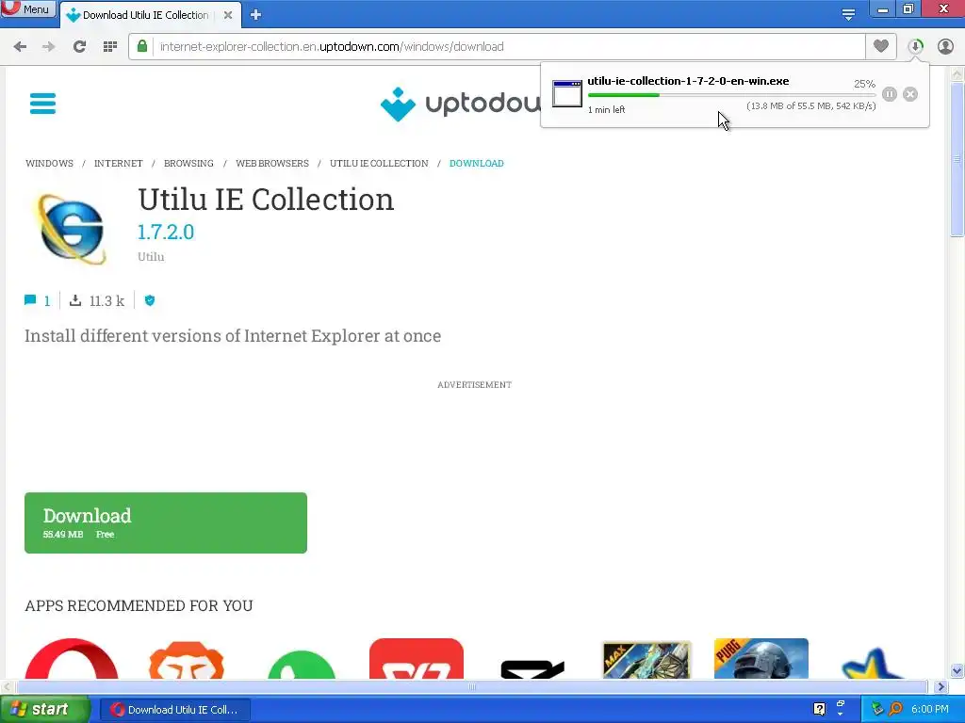Open the tab menu icon in title bar

click(x=848, y=14)
